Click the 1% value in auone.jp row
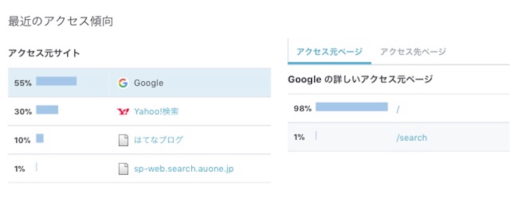Image resolution: width=510 pixels, height=201 pixels. [x=19, y=169]
